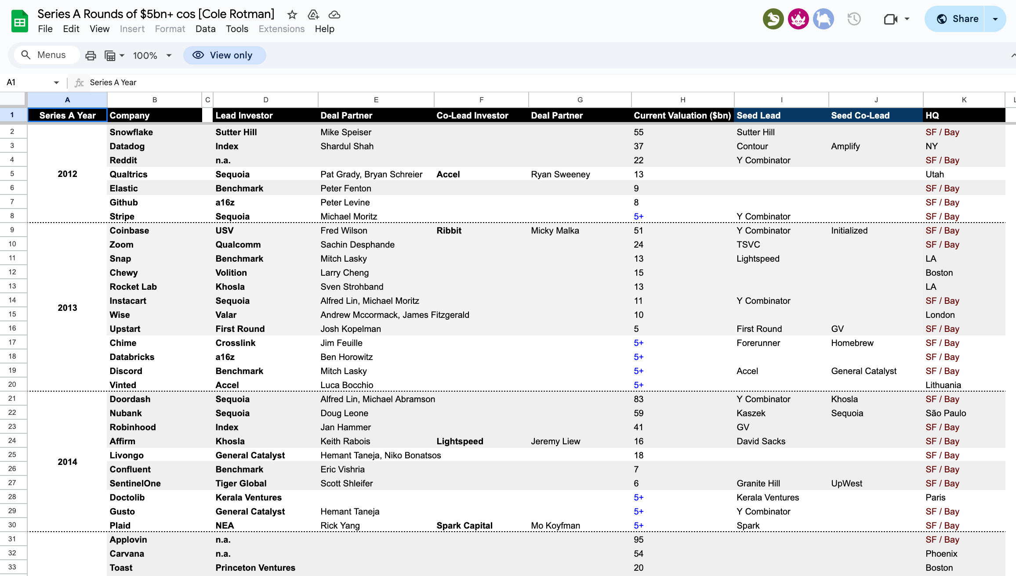Click the Kerala Ventures lead investor cell
This screenshot has width=1016, height=576.
click(x=266, y=497)
